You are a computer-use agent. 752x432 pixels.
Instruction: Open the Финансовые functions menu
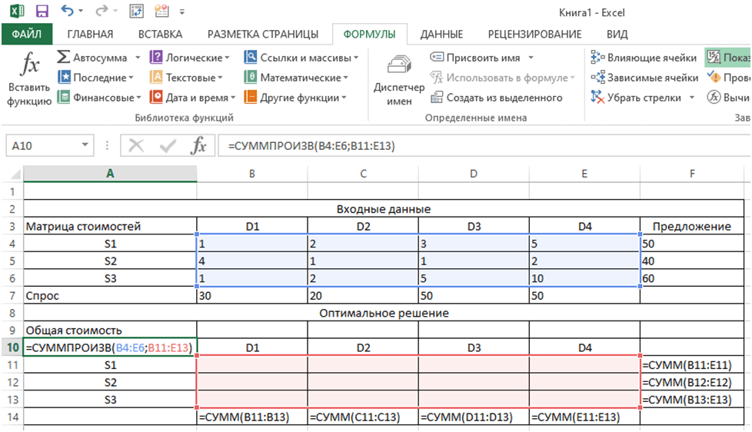(x=98, y=98)
